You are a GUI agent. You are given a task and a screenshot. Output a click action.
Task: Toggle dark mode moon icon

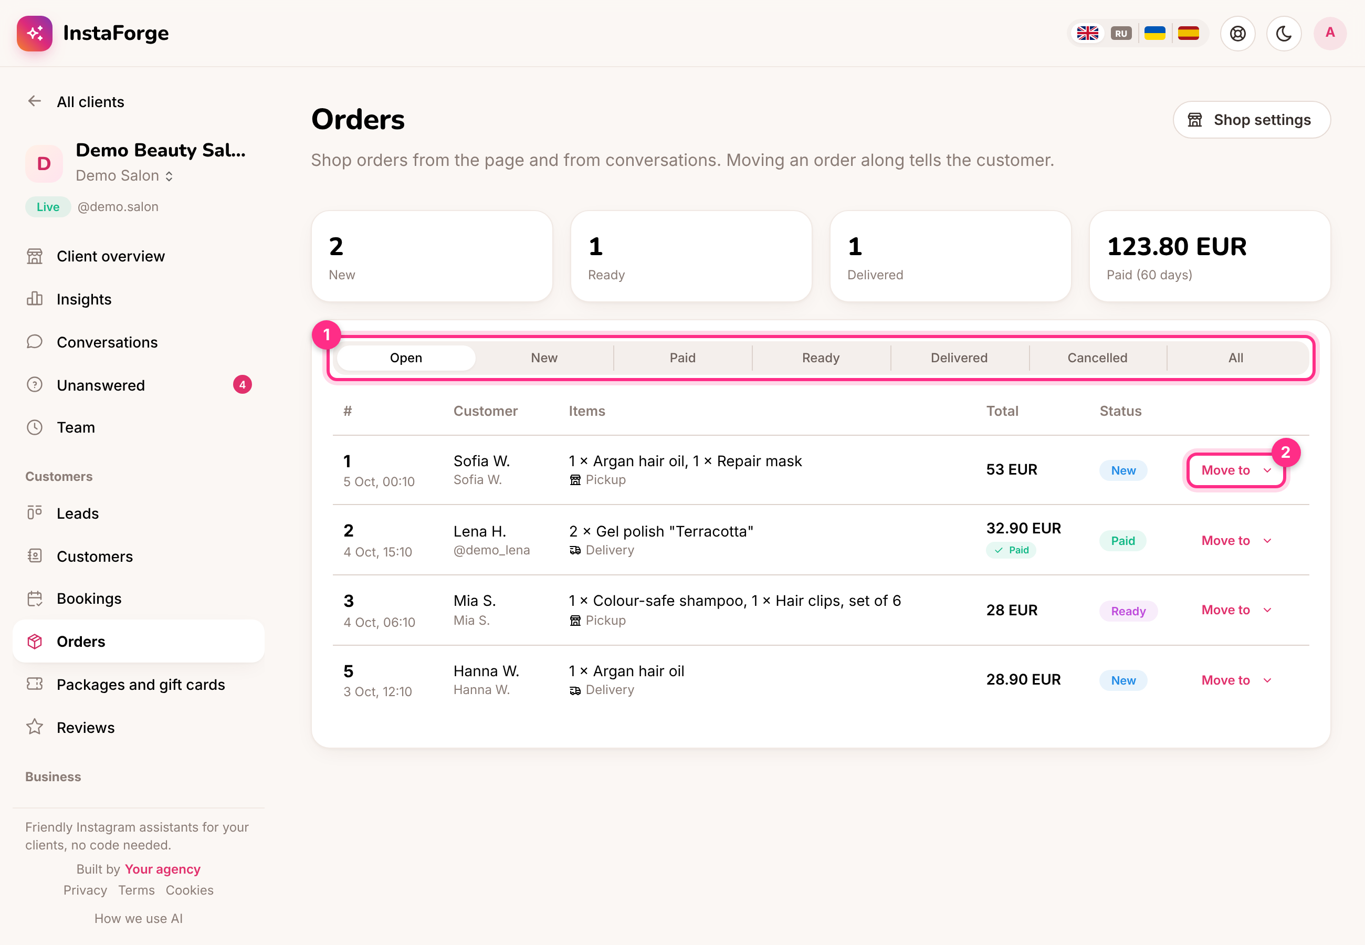pos(1284,33)
